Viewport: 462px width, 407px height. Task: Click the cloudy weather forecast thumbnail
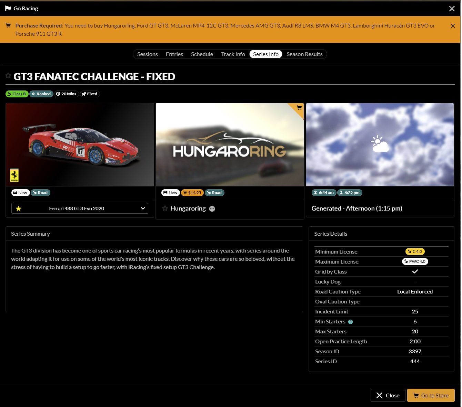(380, 144)
